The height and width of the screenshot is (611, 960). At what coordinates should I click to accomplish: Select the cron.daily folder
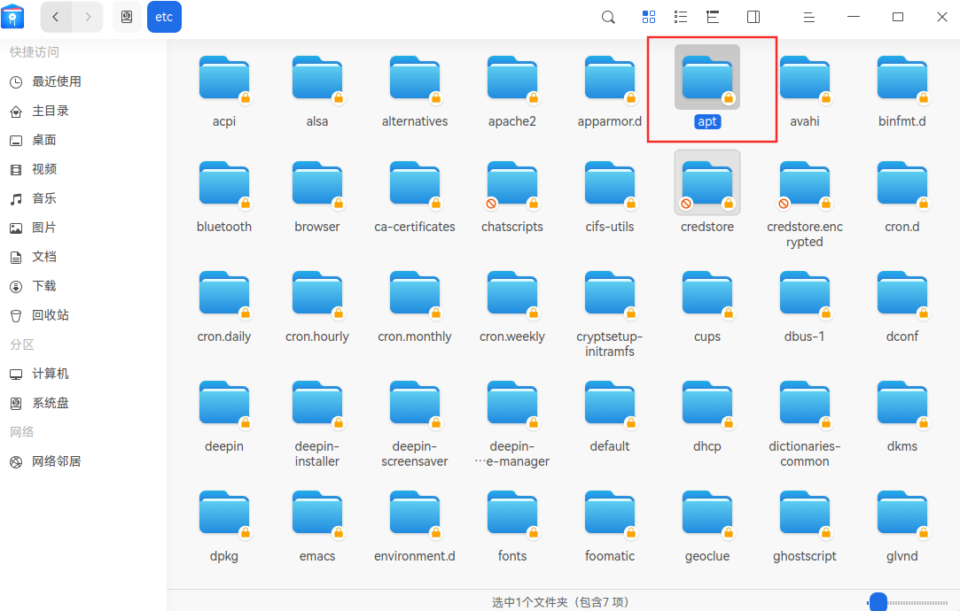click(224, 307)
